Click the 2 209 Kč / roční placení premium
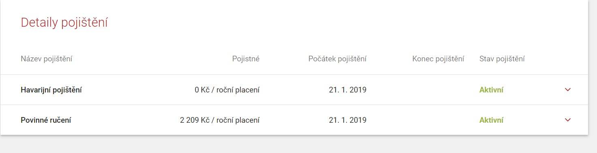 (220, 120)
